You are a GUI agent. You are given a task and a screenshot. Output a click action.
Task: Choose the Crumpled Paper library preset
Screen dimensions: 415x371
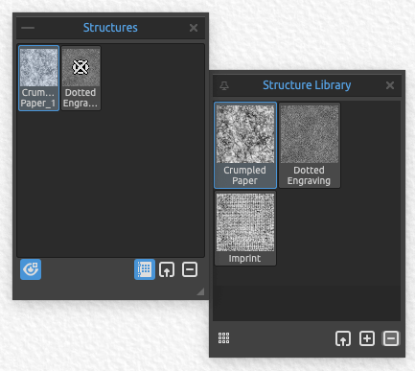245,146
